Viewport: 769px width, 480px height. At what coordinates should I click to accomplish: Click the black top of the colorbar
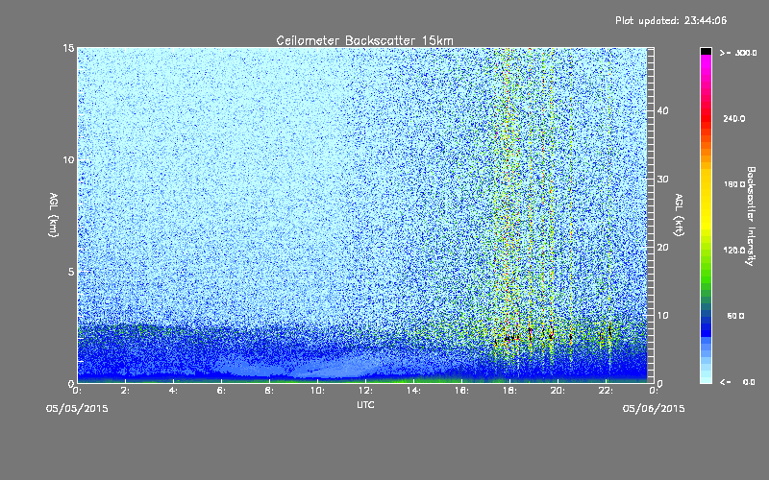point(706,51)
